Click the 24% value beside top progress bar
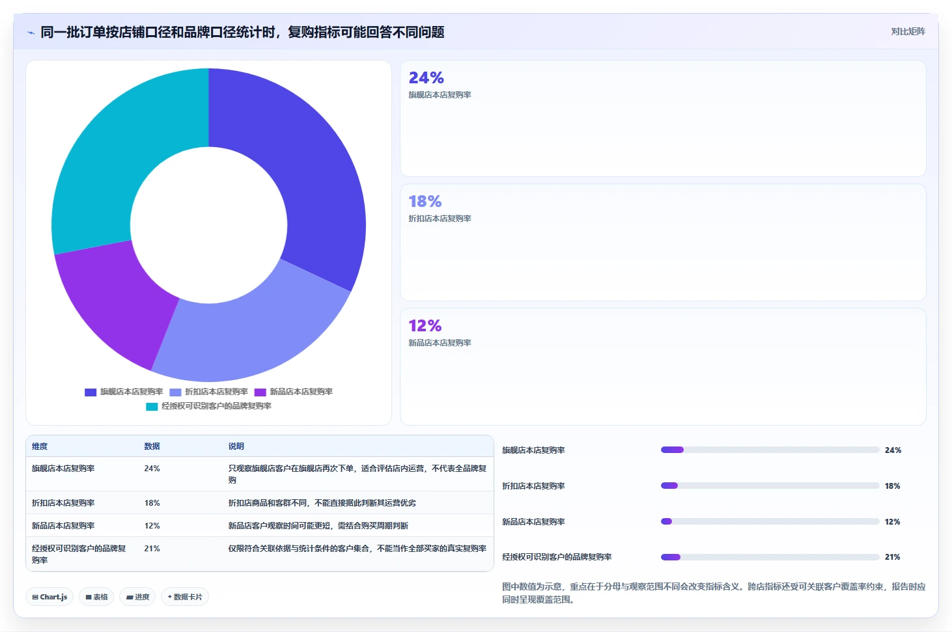 tap(893, 450)
